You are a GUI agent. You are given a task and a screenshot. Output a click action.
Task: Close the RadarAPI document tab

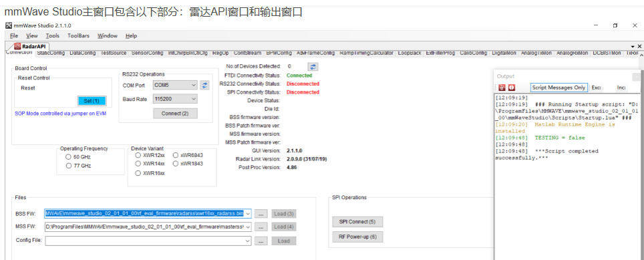[639, 46]
